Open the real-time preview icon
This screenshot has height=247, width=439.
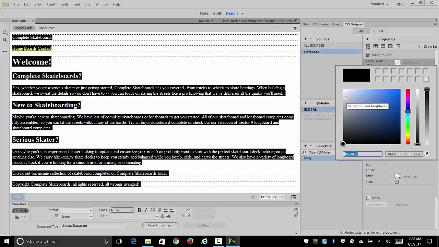pyautogui.click(x=294, y=197)
